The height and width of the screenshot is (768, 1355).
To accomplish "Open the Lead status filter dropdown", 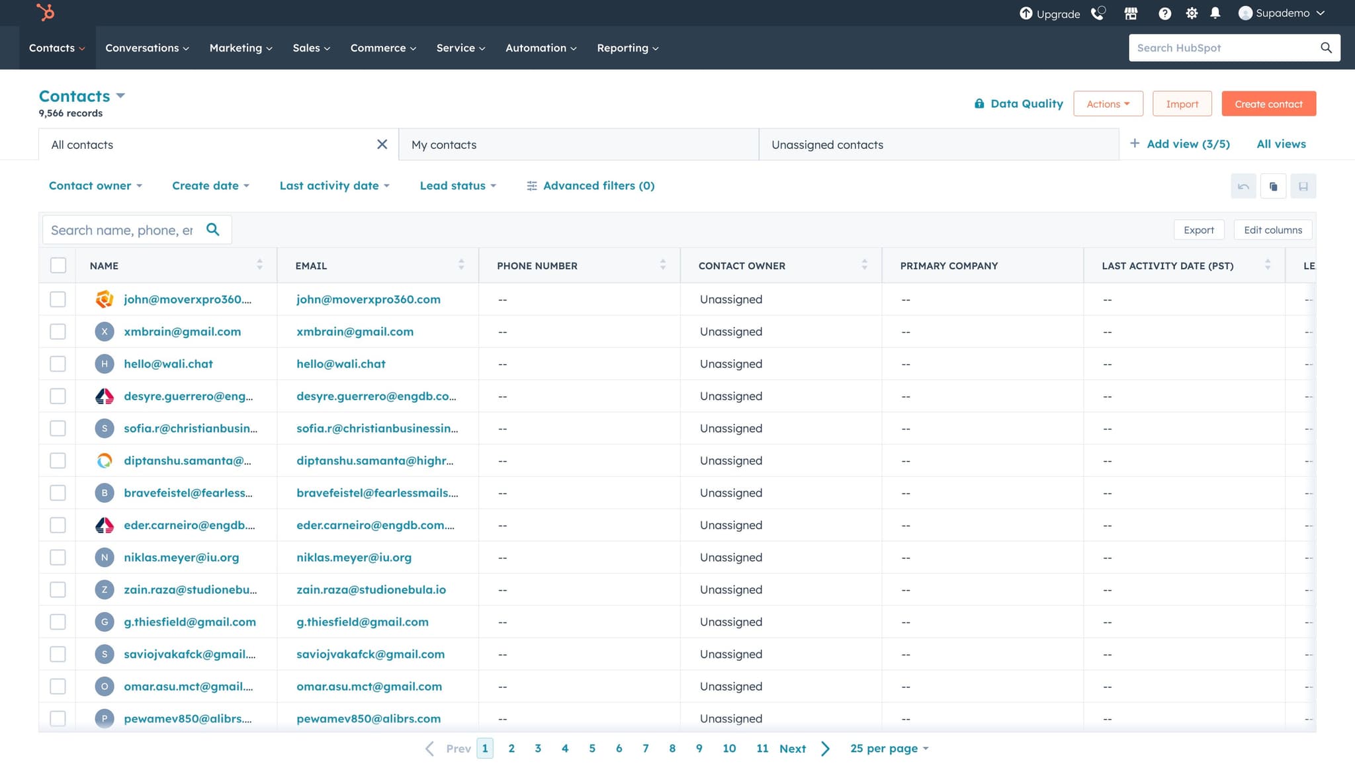I will click(458, 186).
